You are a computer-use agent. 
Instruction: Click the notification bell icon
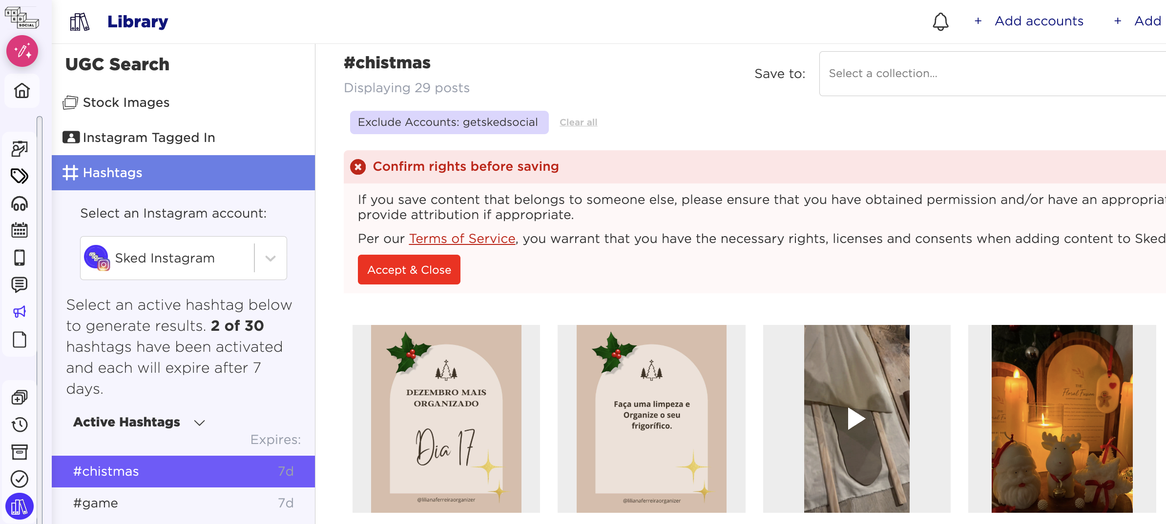(940, 21)
